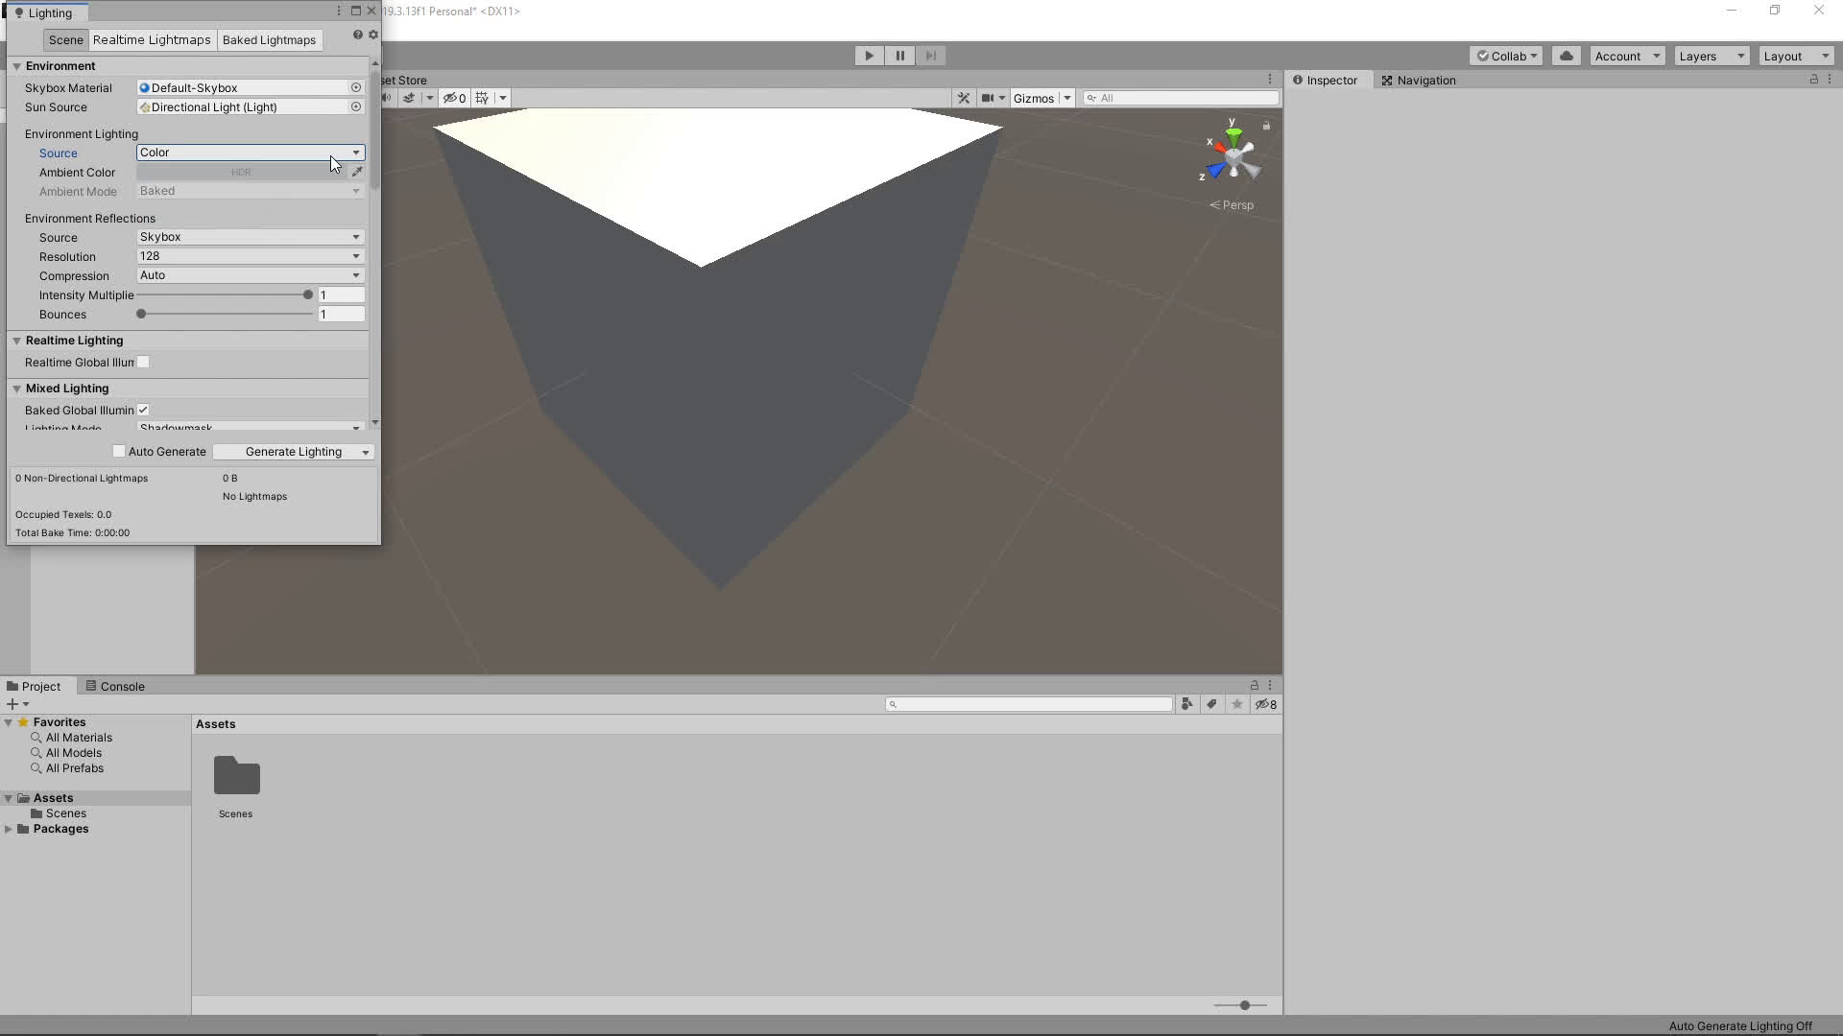Image resolution: width=1843 pixels, height=1036 pixels.
Task: Adjust the Intensity Multiplier slider handle
Action: click(x=308, y=294)
